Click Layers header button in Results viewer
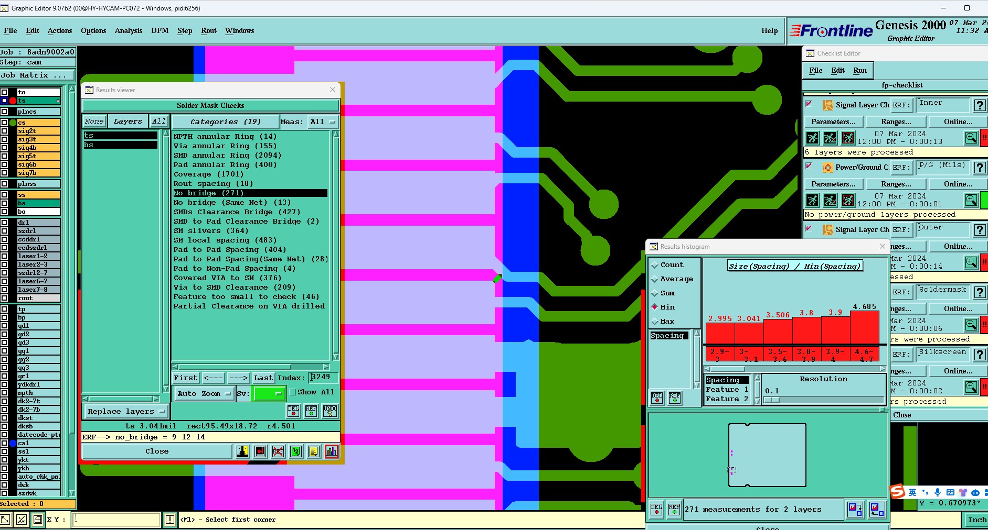This screenshot has width=988, height=530. click(128, 121)
